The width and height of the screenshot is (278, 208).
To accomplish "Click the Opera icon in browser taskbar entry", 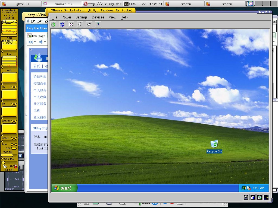I will click(85, 4).
